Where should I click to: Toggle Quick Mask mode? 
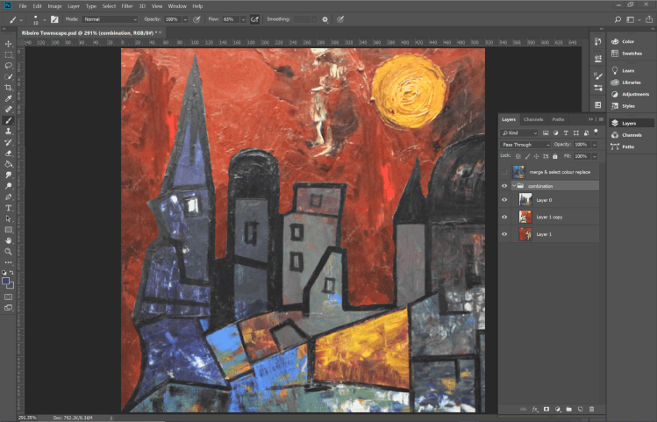[9, 297]
